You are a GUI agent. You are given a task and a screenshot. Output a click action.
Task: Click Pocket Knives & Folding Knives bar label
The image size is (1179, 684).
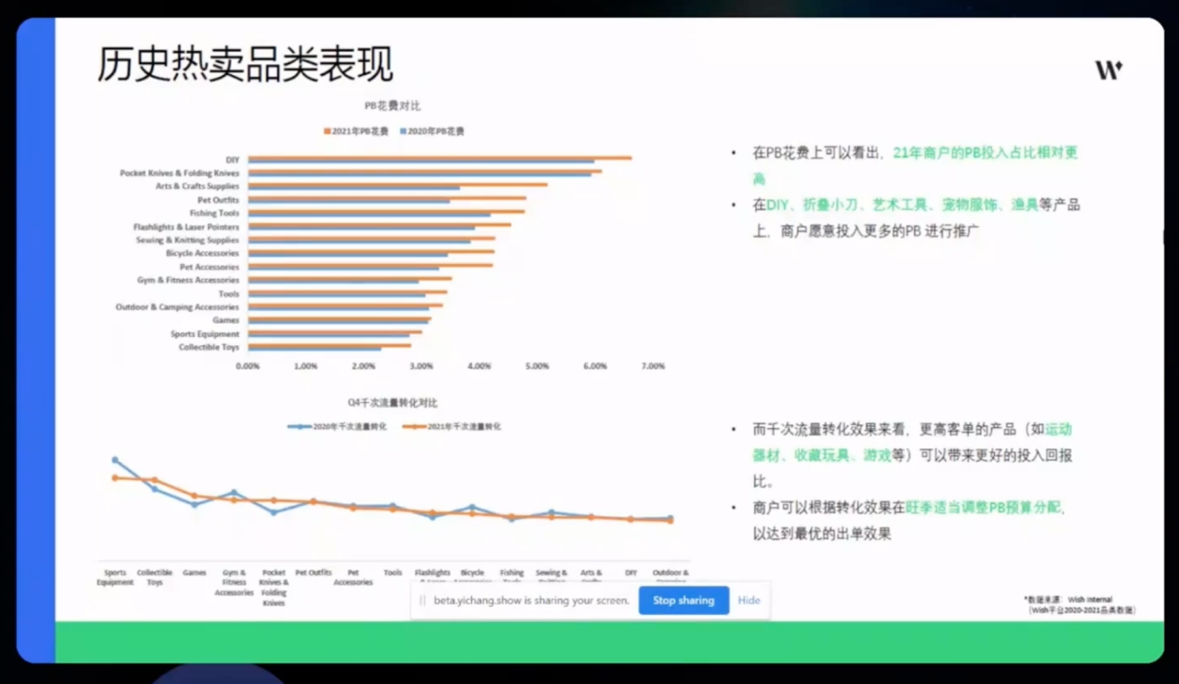click(x=180, y=173)
